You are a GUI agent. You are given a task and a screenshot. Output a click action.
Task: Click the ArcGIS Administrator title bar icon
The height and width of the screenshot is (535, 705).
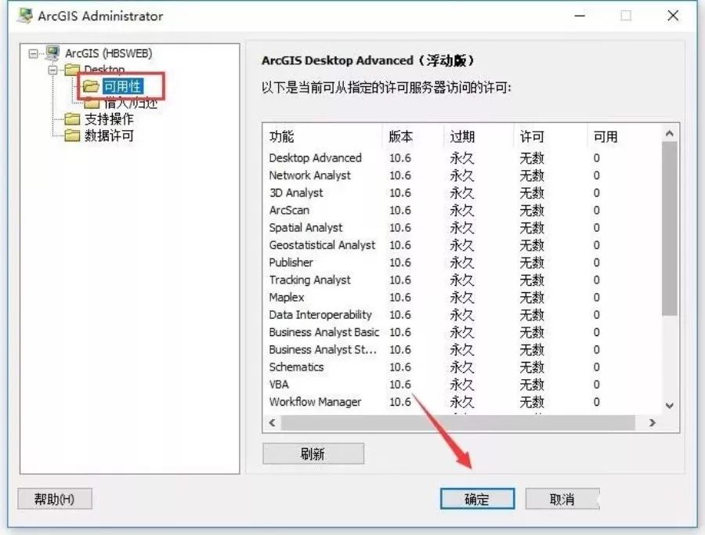25,16
